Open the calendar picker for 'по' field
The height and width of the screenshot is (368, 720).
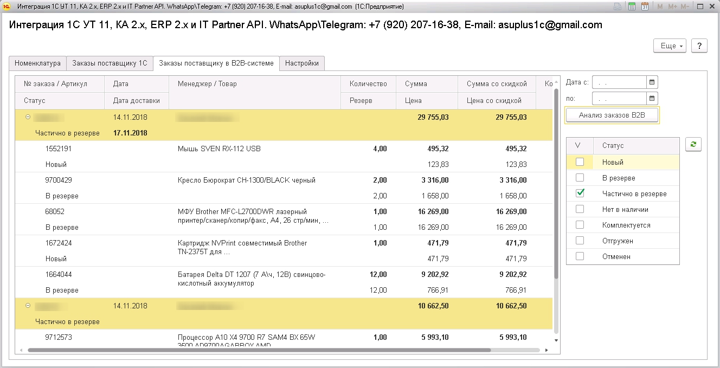pos(652,98)
